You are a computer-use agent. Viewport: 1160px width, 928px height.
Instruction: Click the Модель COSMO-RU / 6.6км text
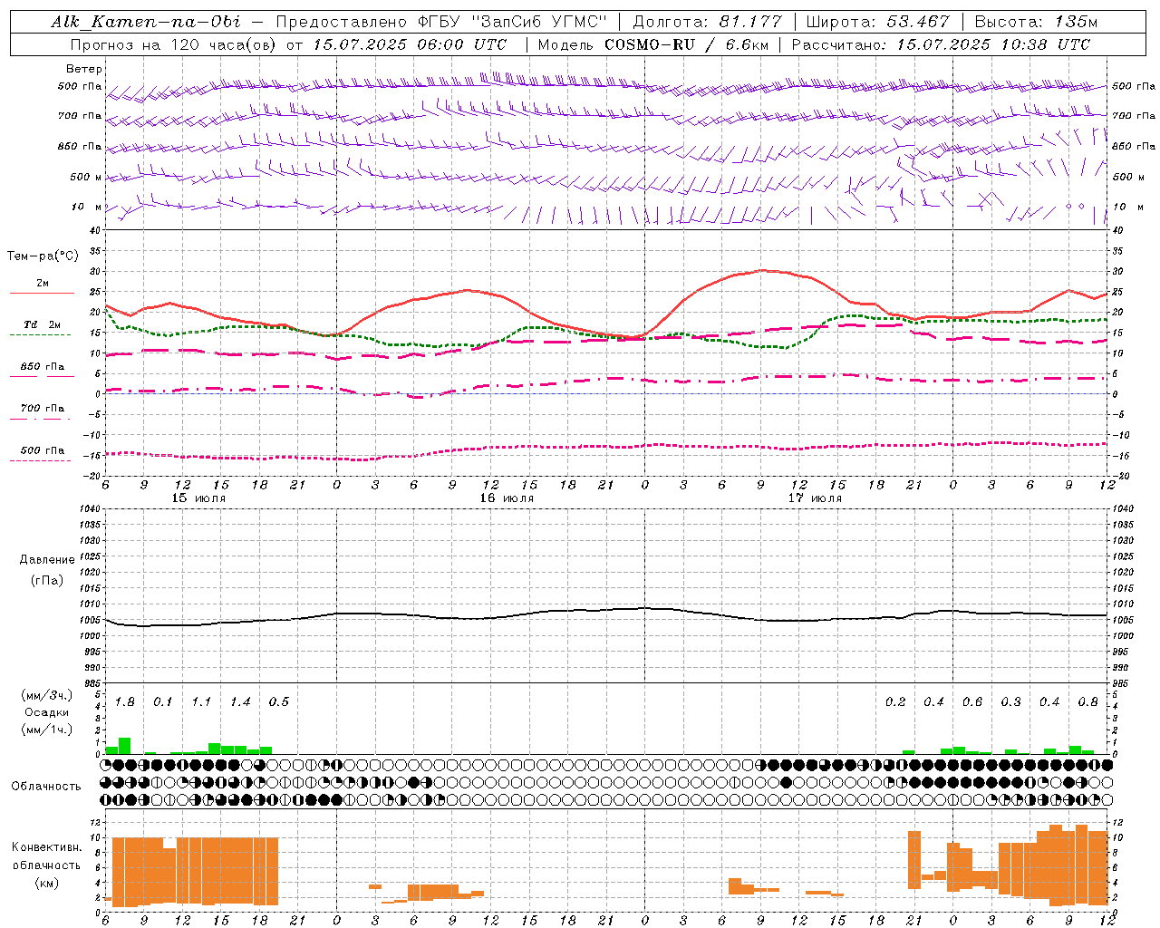pos(652,44)
